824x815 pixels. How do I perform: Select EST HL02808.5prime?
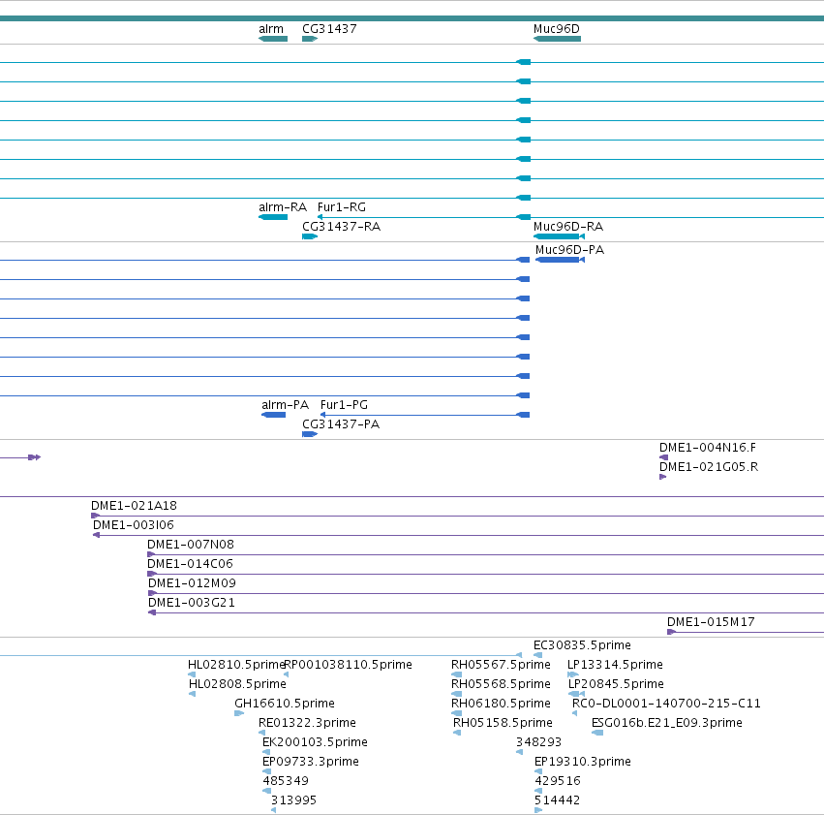pyautogui.click(x=193, y=694)
